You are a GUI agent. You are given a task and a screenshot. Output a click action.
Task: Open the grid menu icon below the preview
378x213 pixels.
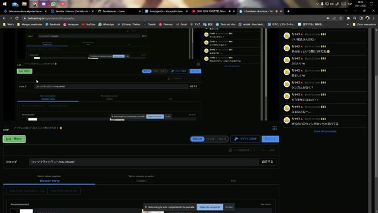[x=275, y=128]
